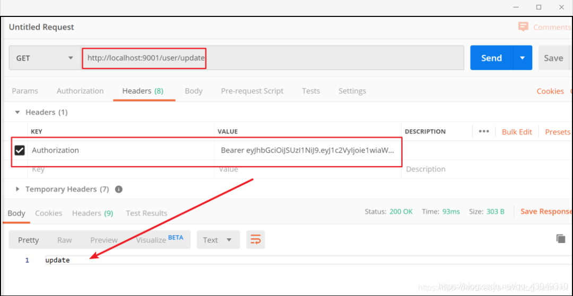Click the empty Value placeholder field
Viewport: 573px width, 296px height.
[x=308, y=169]
